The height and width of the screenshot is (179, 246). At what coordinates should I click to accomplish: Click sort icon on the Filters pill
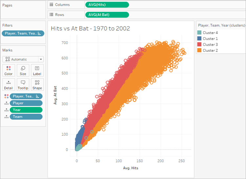(39, 34)
